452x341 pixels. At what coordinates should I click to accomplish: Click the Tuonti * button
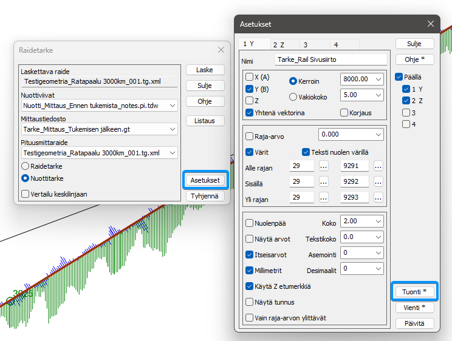[414, 292]
